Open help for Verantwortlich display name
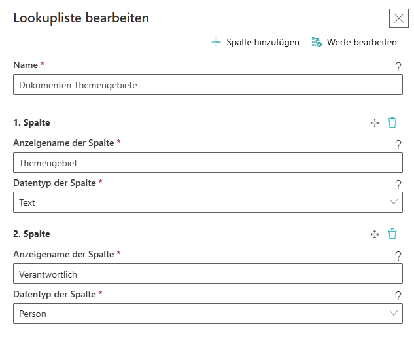 pyautogui.click(x=398, y=256)
